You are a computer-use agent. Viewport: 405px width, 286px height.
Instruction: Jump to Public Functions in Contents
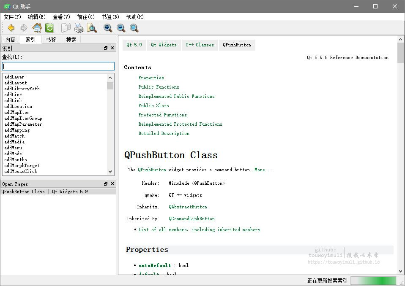coord(159,87)
